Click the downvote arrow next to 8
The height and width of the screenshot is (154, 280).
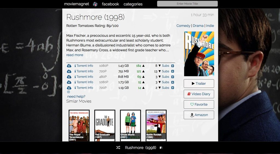pyautogui.click(x=160, y=66)
